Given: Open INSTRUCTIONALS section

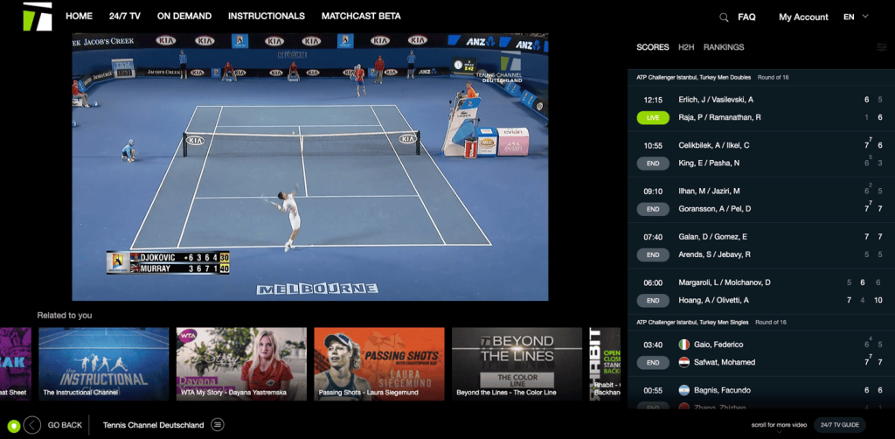Looking at the screenshot, I should point(267,16).
